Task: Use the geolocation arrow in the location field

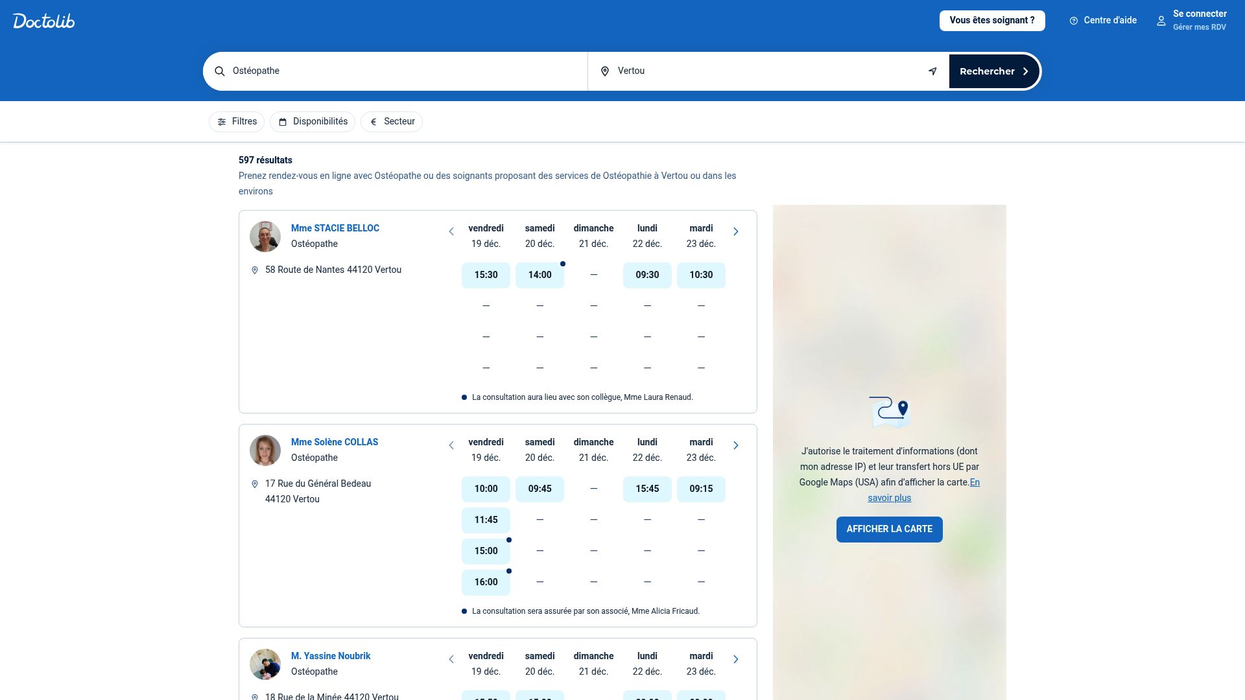Action: tap(932, 71)
